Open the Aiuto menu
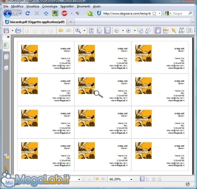197x189 pixels. (x=97, y=6)
